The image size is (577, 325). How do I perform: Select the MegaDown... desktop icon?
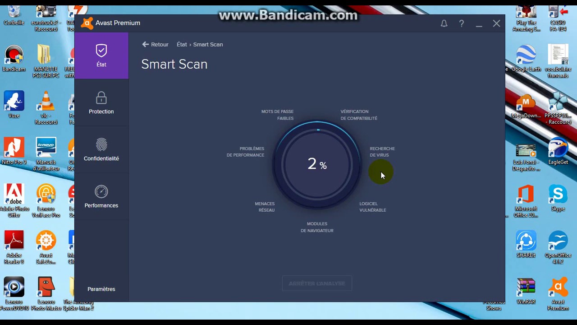526,107
